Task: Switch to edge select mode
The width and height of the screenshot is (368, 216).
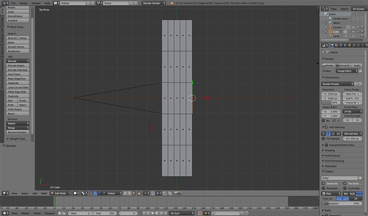Action: point(130,193)
